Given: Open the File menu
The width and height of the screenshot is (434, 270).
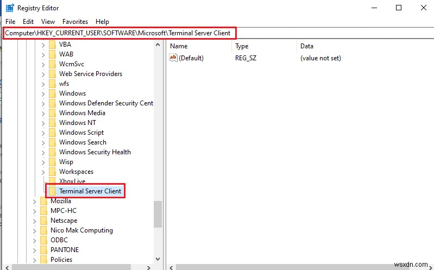Looking at the screenshot, I should [x=10, y=22].
